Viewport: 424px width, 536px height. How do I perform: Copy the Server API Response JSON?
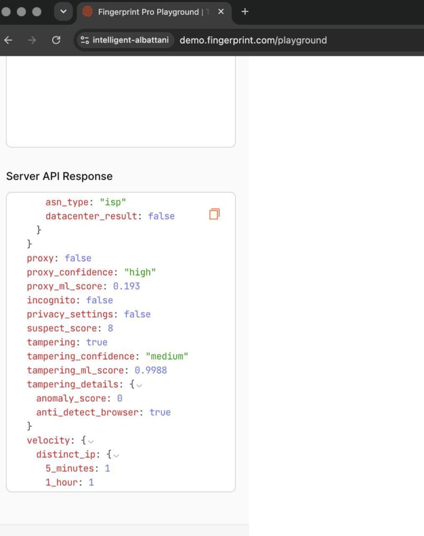(215, 214)
